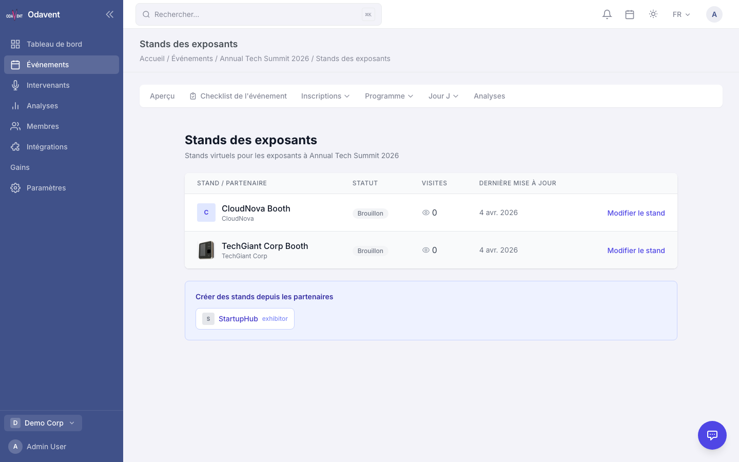
Task: Click CloudNova Booth's Brouillon status badge
Action: coord(370,214)
